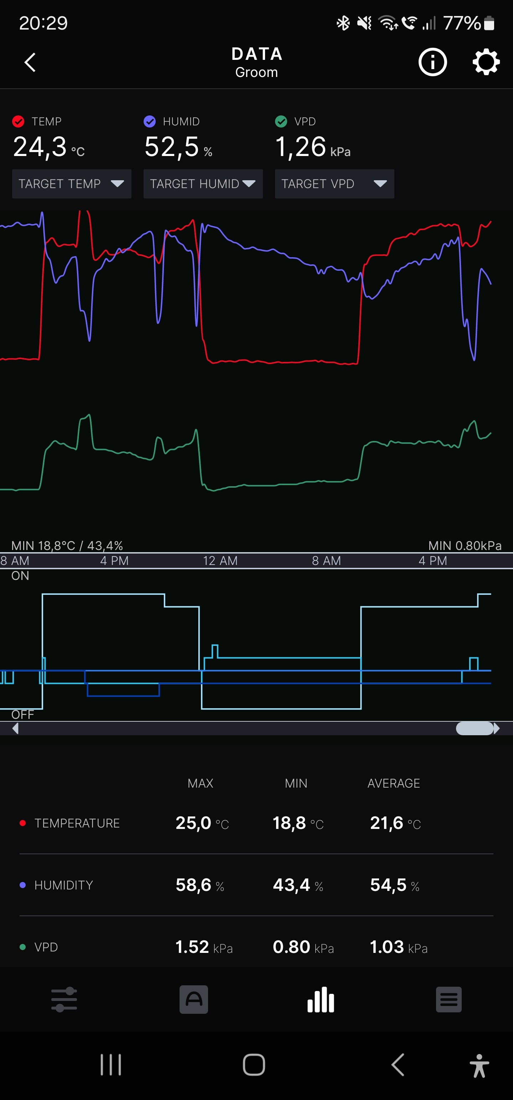This screenshot has height=1100, width=513.
Task: Select the bar chart data tab
Action: (320, 999)
